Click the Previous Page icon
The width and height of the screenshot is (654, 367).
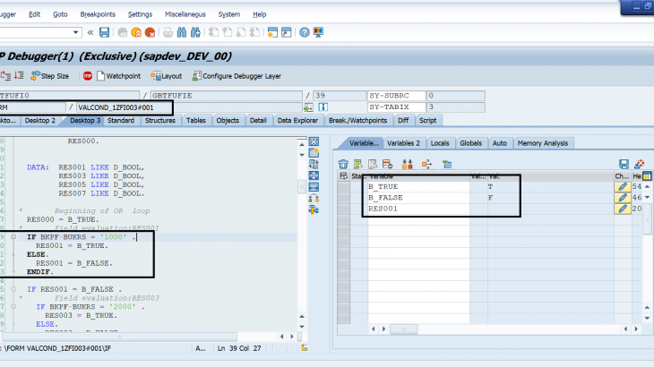(228, 32)
